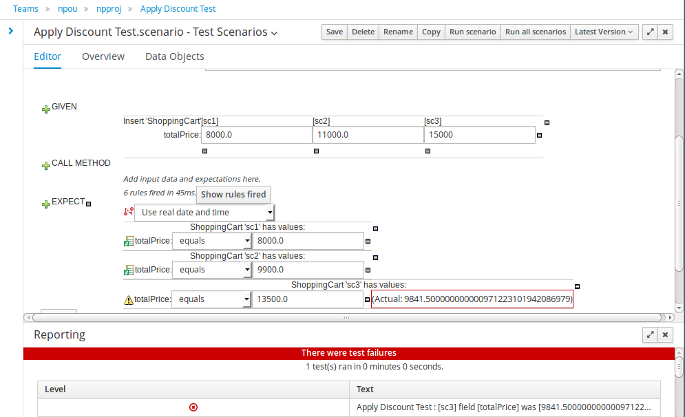Open the Latest Version dropdown
685x417 pixels.
tap(604, 32)
